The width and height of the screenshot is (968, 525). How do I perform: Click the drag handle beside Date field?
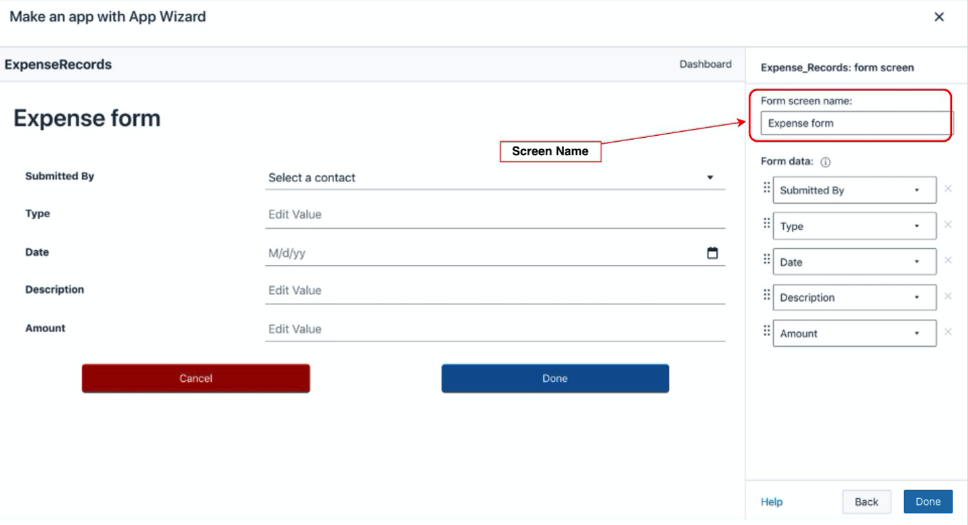coord(766,259)
